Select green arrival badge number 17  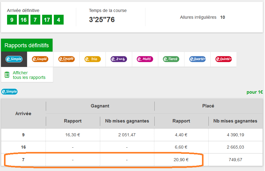tap(47, 20)
